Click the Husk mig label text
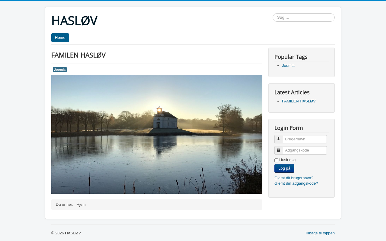The image size is (386, 241). 287,160
